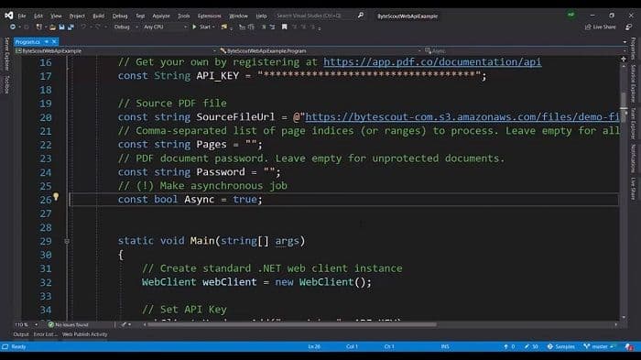Click the lightbulb quick actions icon on line 26

coord(56,197)
